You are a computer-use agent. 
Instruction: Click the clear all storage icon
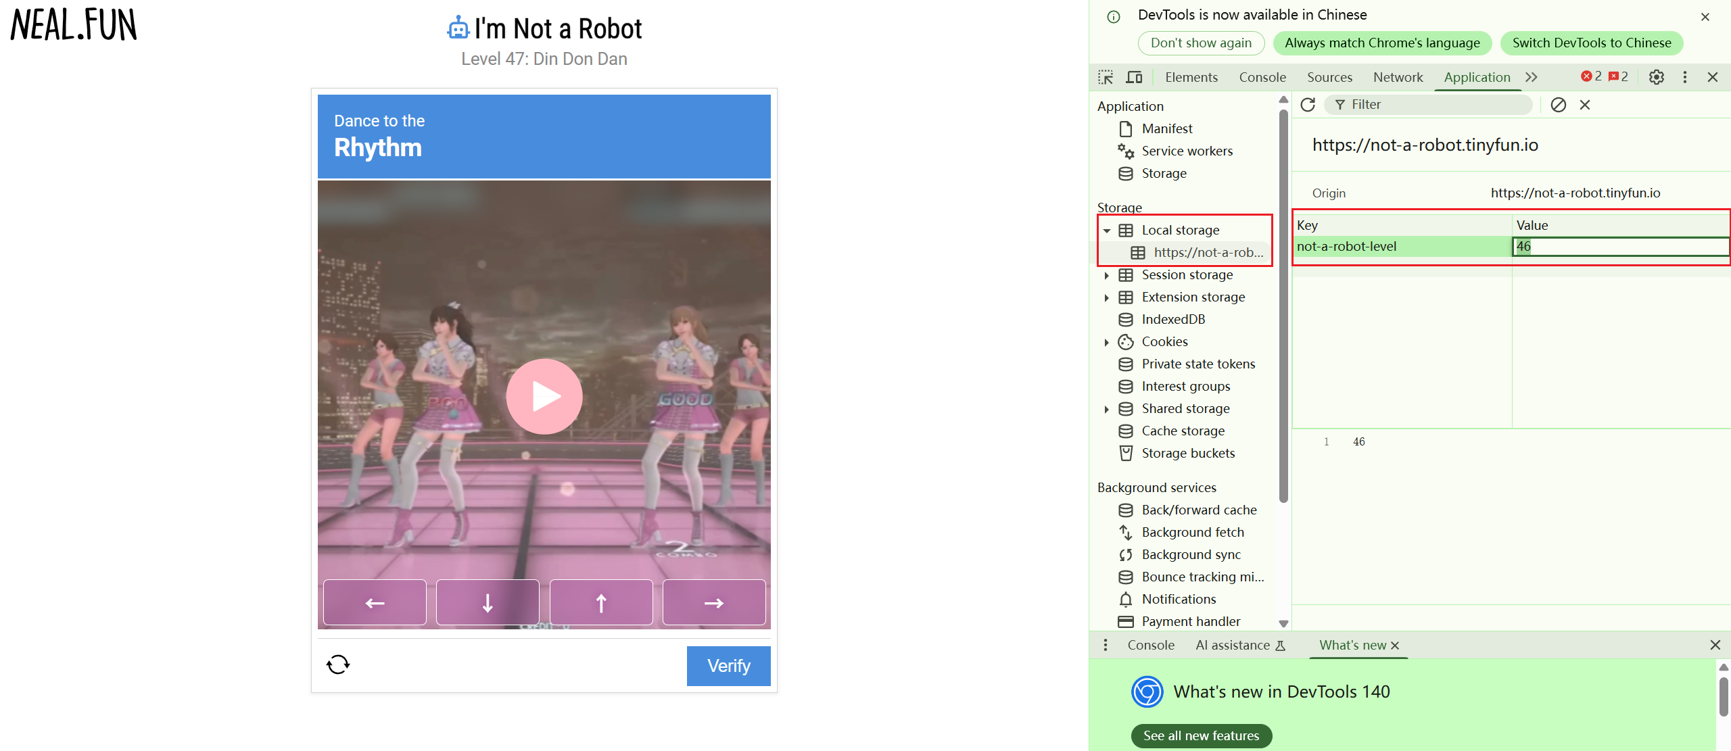[x=1558, y=105]
